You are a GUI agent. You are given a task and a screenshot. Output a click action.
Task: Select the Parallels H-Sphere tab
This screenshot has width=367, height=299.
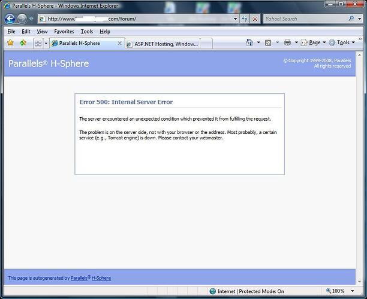(85, 44)
